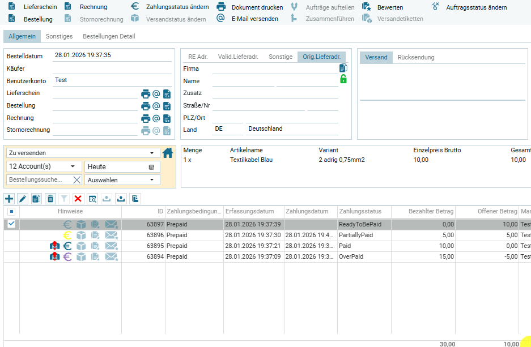Switch to the Bestellungen Detail tab
This screenshot has height=347, width=531.
point(109,37)
